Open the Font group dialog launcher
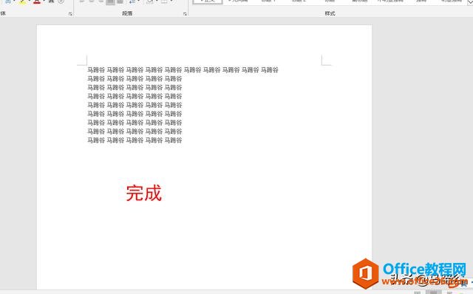 pos(70,14)
